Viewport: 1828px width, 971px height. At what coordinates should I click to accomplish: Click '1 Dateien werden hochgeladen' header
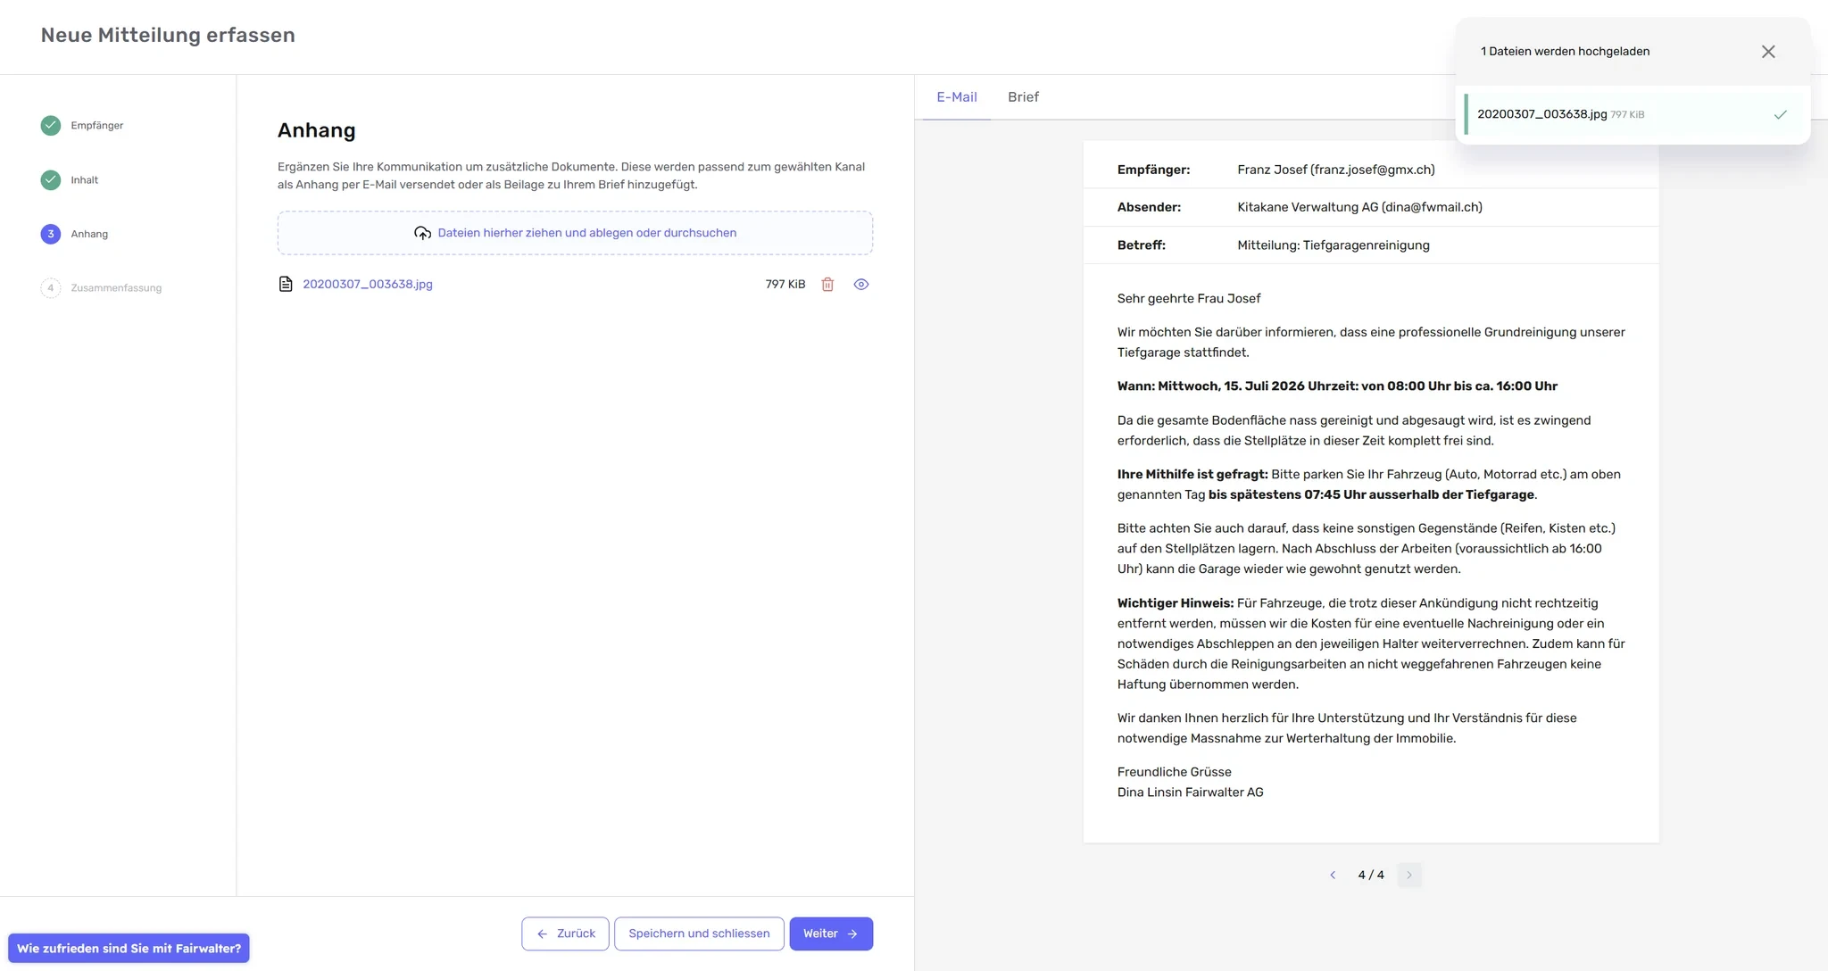point(1565,51)
